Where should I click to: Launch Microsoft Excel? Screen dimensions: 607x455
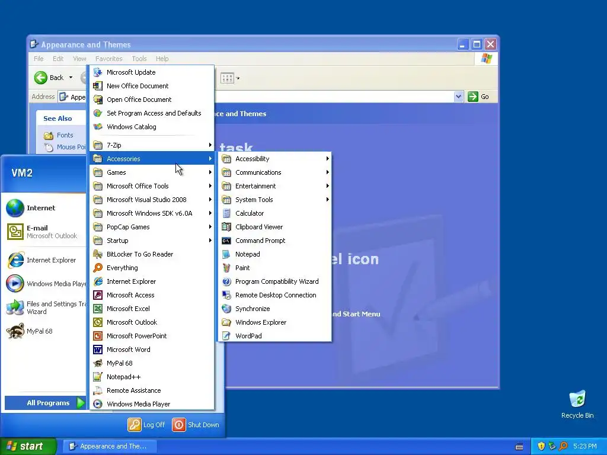point(152,309)
